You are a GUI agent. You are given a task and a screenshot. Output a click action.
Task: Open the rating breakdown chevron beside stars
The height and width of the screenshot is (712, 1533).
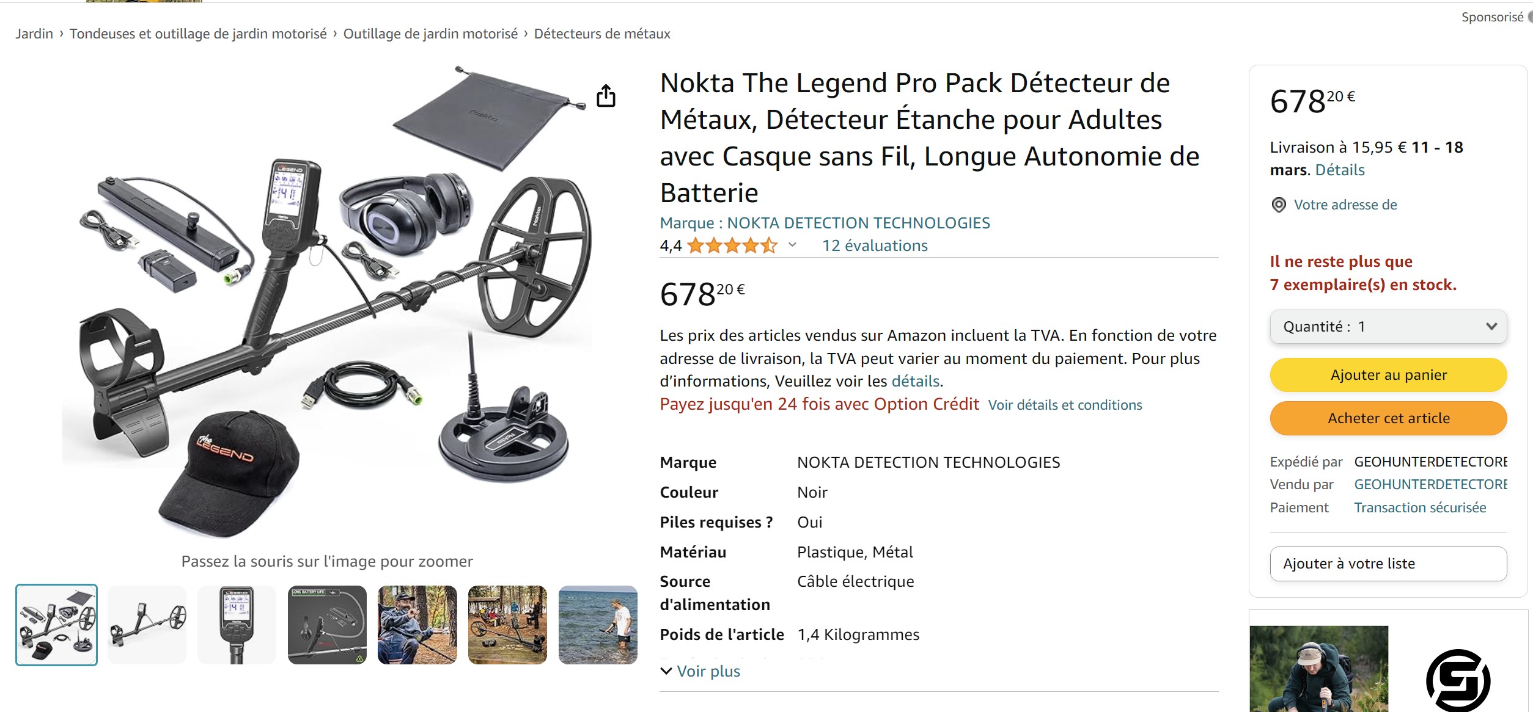click(x=793, y=245)
